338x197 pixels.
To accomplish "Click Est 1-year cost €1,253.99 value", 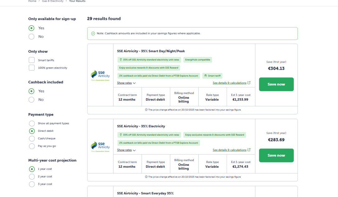I will pyautogui.click(x=240, y=99).
